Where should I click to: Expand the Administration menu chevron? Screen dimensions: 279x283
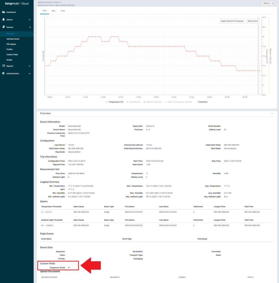[x=30, y=74]
